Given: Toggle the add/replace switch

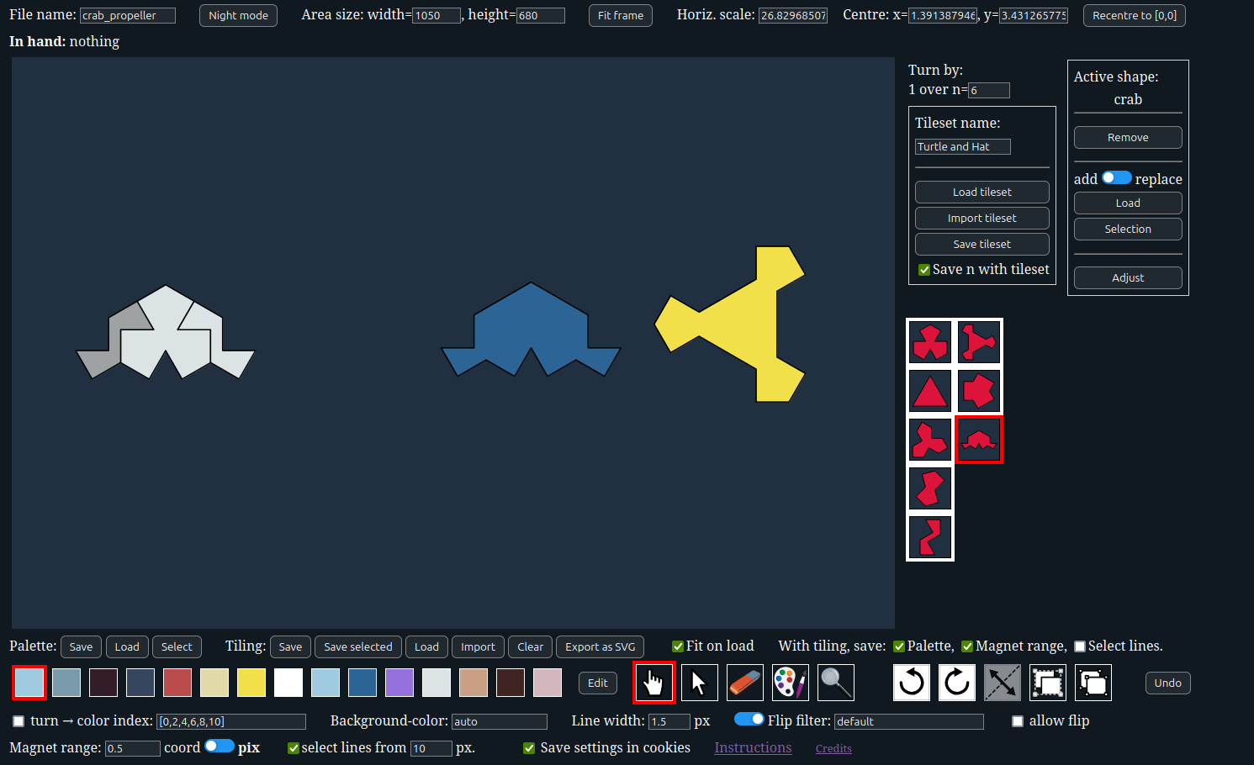Looking at the screenshot, I should click(1116, 178).
